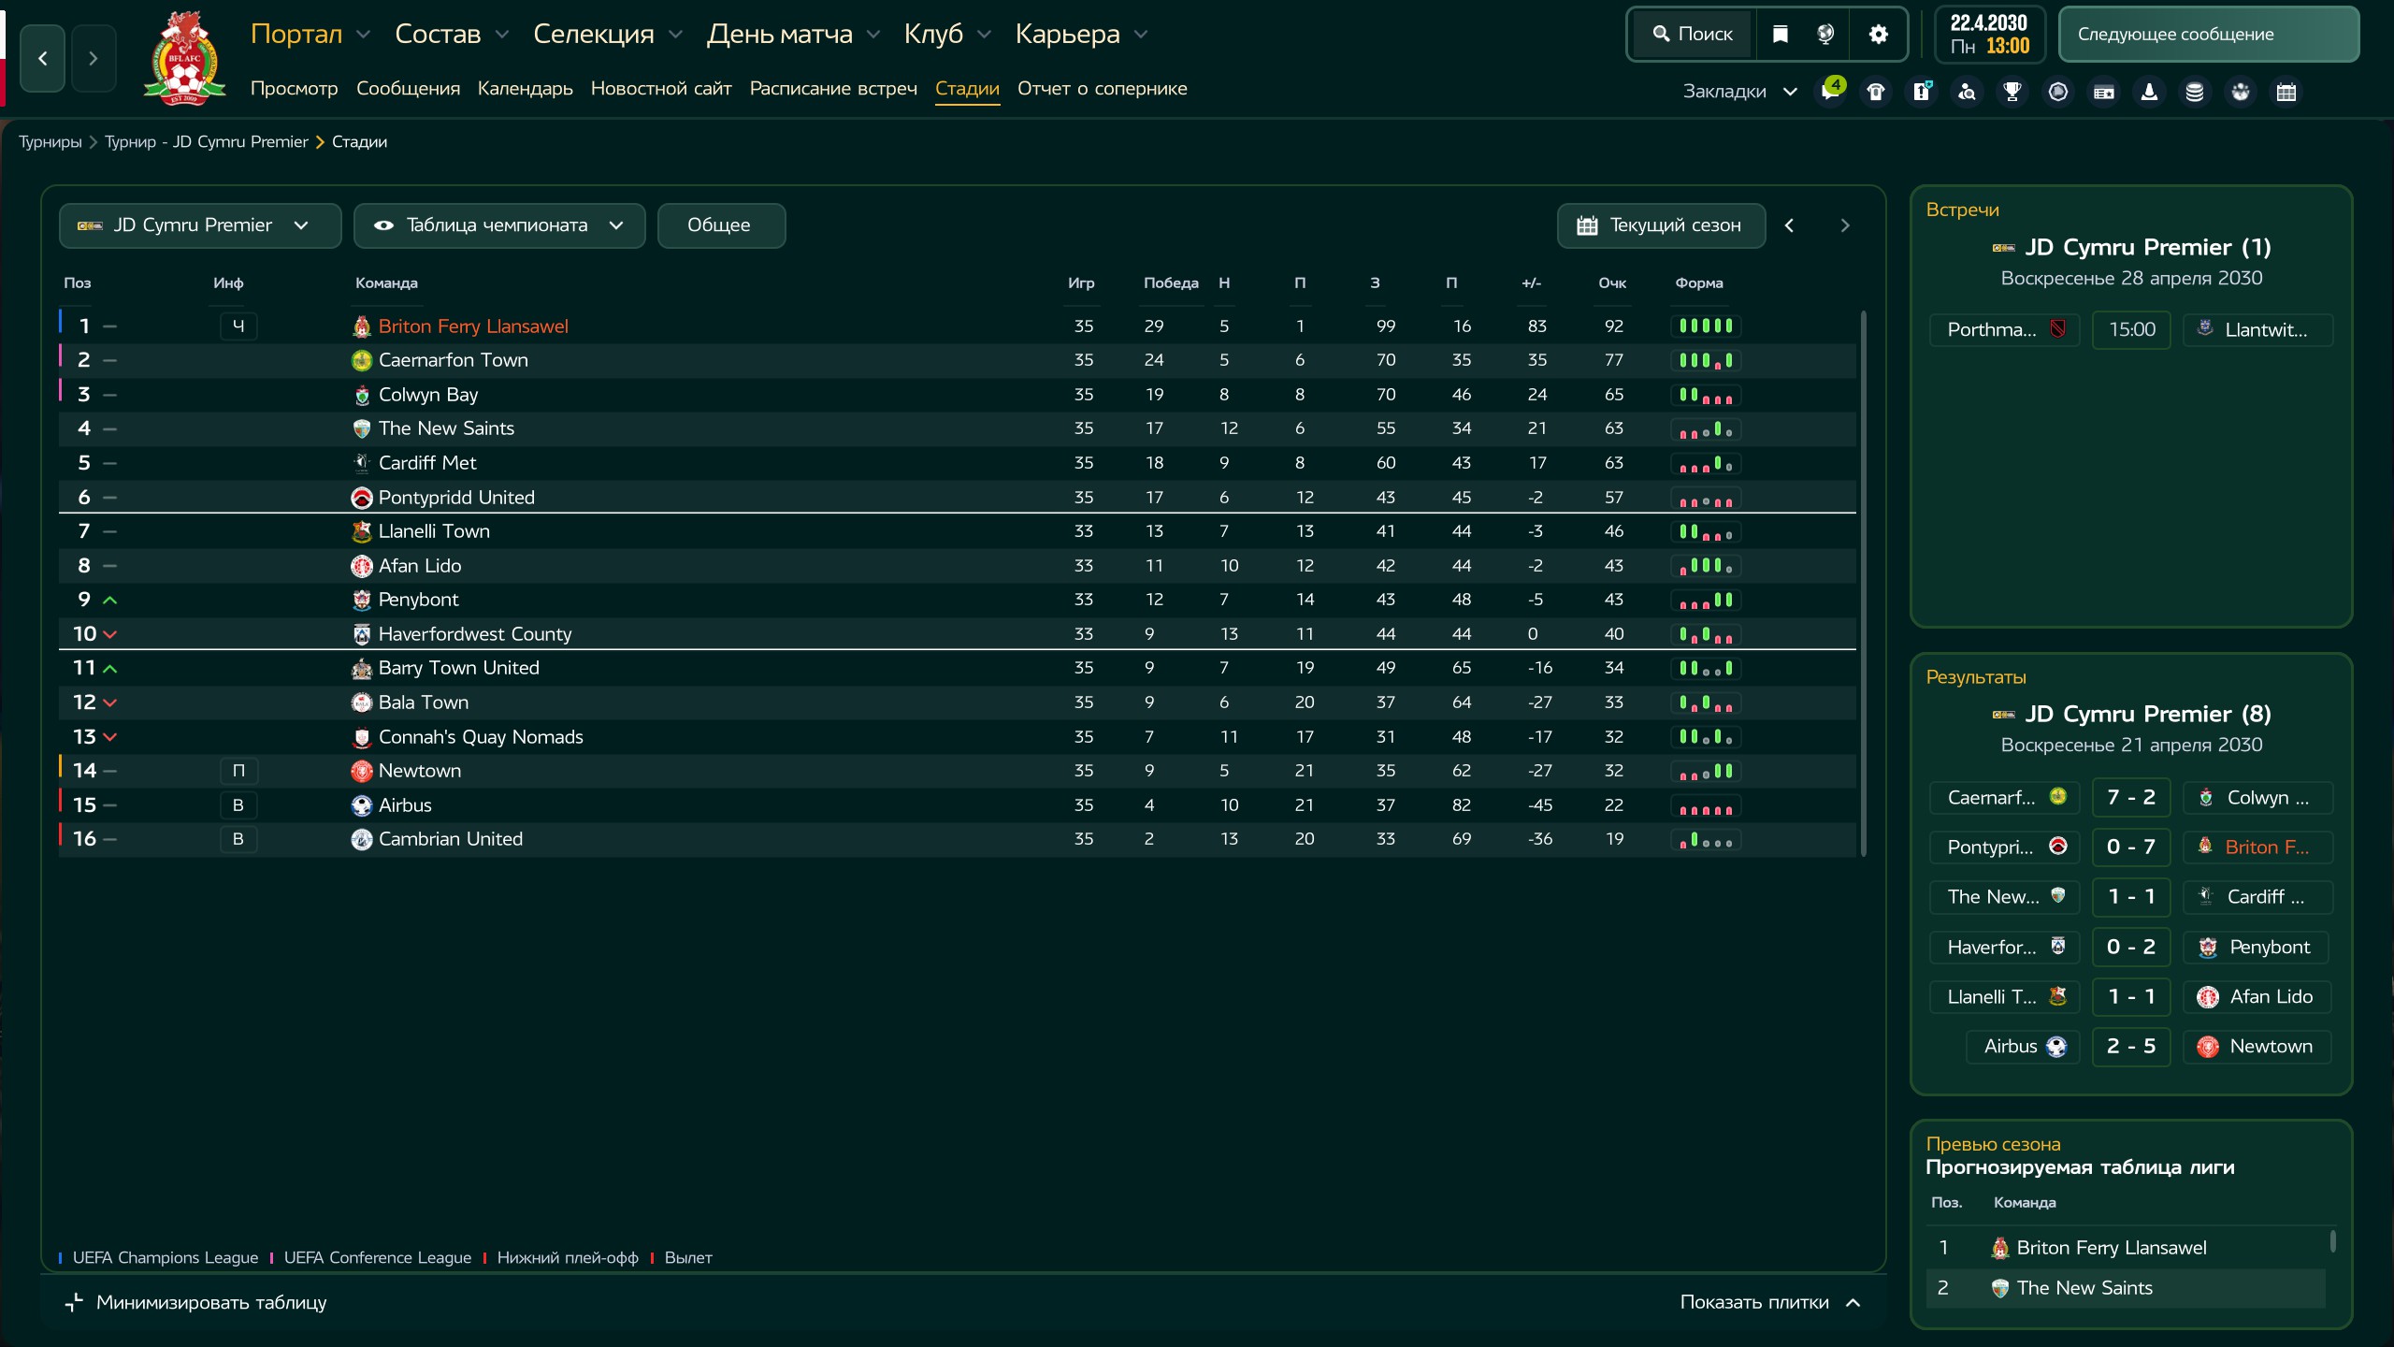Open Briton Ferry Llansawel team link in table
The height and width of the screenshot is (1347, 2394).
473,326
